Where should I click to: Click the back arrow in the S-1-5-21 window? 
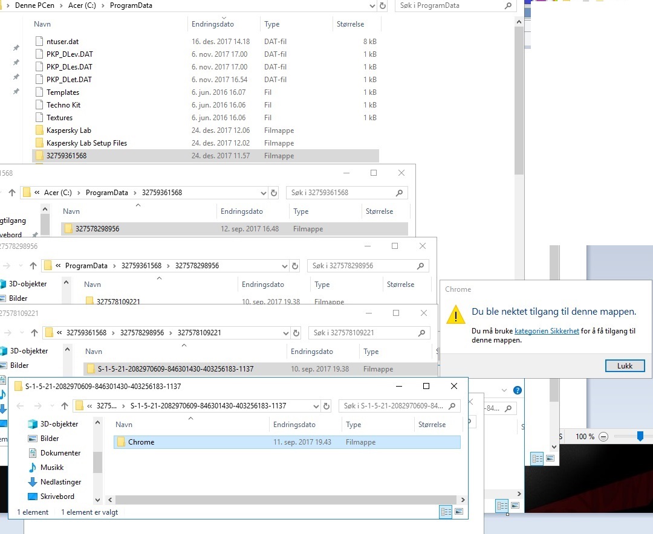(x=20, y=406)
